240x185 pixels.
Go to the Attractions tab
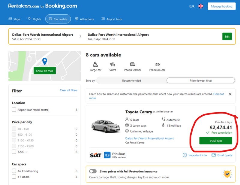point(84,19)
